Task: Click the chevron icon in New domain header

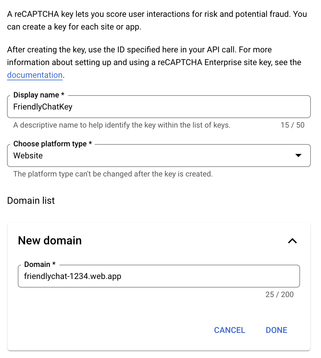Action: click(x=292, y=241)
